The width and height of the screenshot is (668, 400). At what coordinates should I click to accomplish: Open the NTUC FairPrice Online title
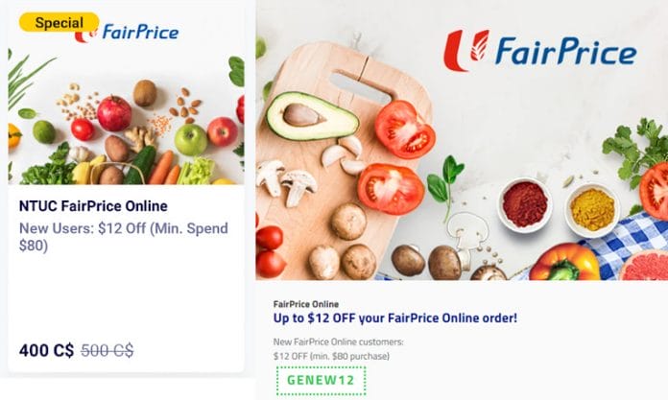point(93,206)
